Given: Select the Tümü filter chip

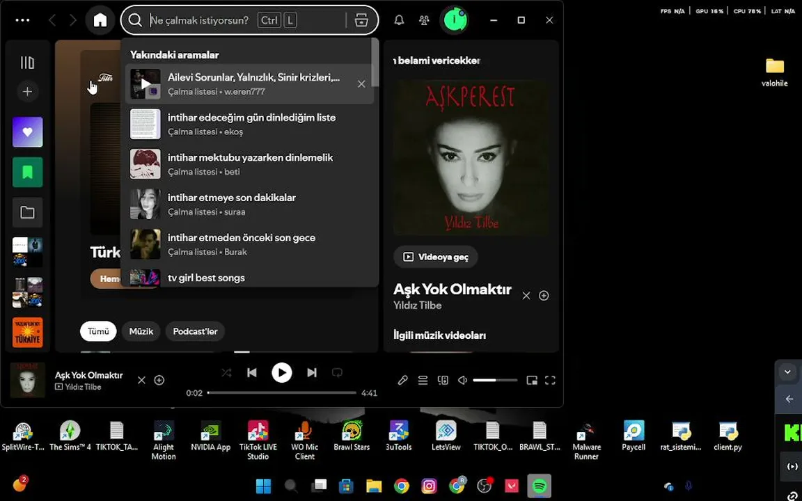Looking at the screenshot, I should coord(98,331).
